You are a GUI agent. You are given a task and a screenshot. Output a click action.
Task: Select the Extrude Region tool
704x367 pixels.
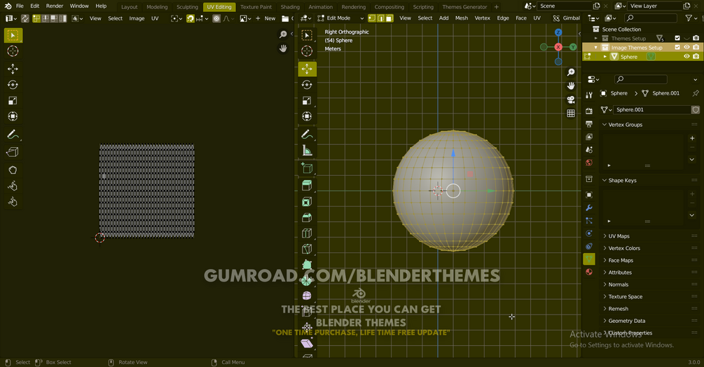pos(307,186)
